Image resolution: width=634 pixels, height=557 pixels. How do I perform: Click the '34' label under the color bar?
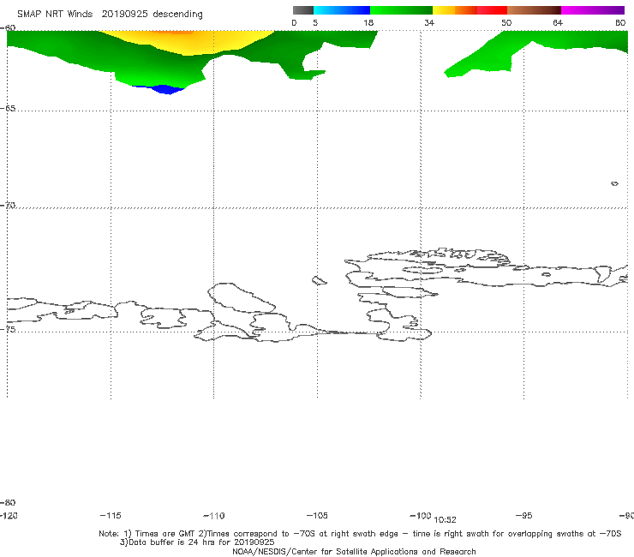coord(429,23)
